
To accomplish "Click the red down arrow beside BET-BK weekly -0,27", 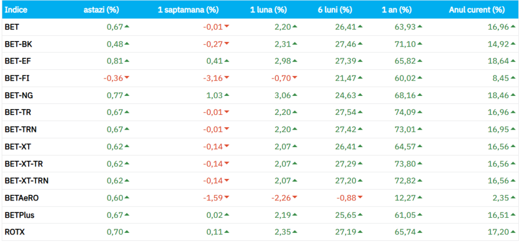I will pyautogui.click(x=227, y=44).
